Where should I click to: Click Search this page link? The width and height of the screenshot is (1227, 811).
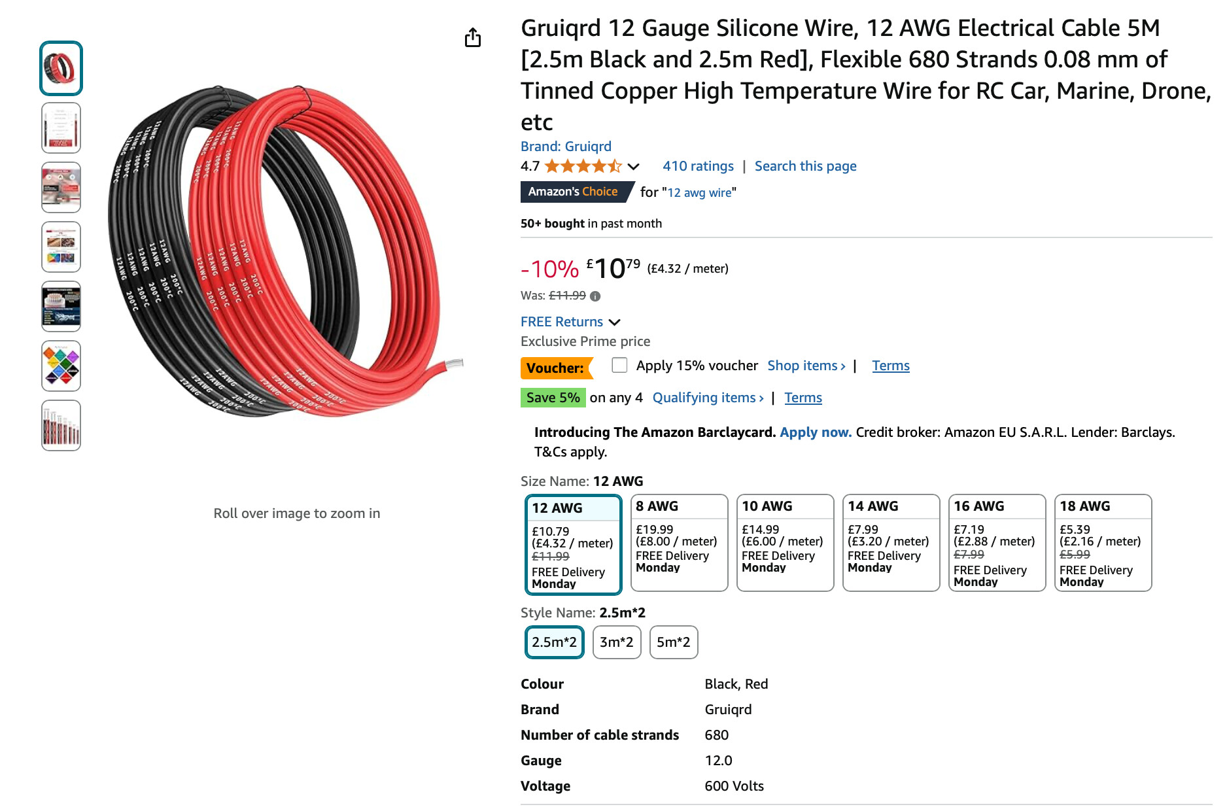tap(805, 166)
